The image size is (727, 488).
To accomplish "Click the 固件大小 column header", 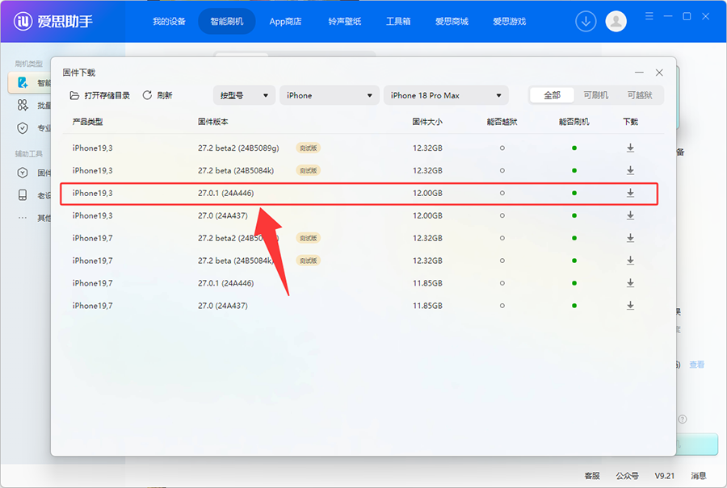I will 427,122.
